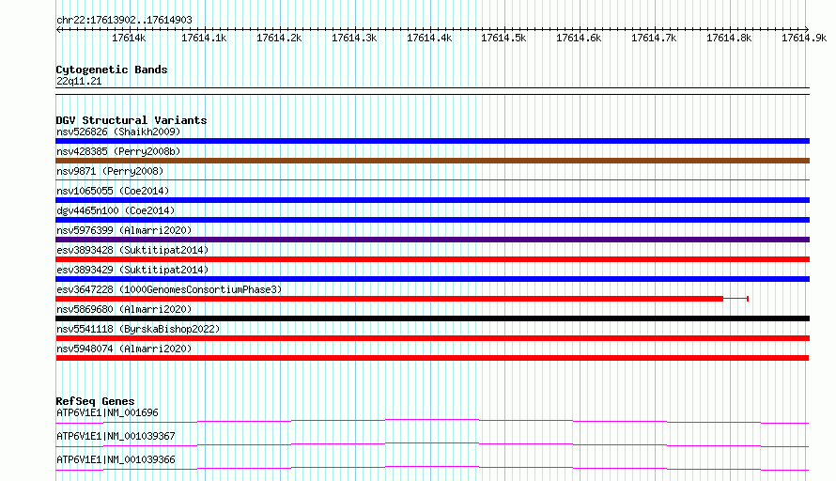
Task: Open gene ATP6V1E1|NM_001039366 label
Action: pyautogui.click(x=116, y=459)
